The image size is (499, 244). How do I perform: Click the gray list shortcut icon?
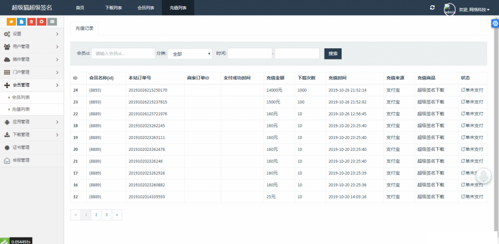[x=52, y=21]
